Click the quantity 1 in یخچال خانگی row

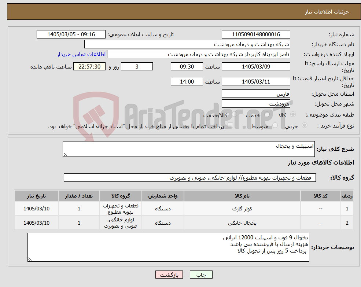click(79, 223)
